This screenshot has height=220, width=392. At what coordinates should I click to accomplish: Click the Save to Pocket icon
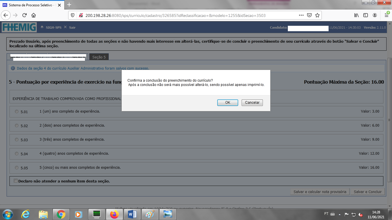tap(309, 15)
